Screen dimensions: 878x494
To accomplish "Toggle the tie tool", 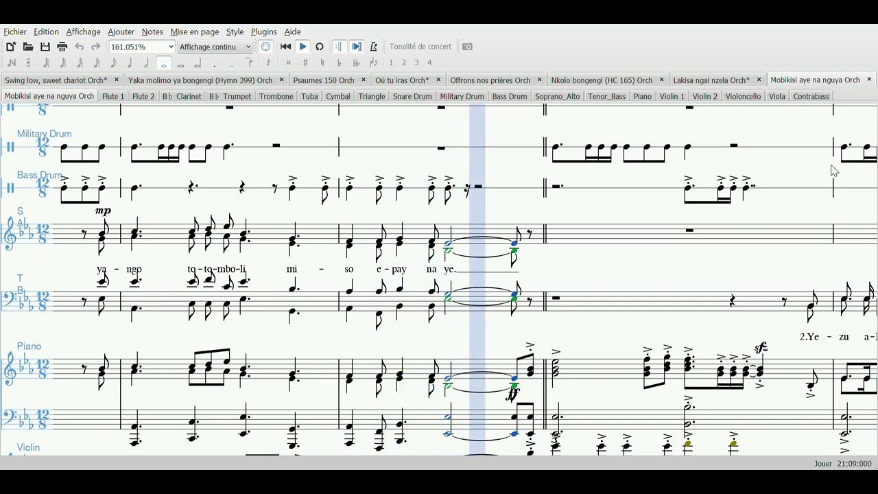I will pos(250,63).
